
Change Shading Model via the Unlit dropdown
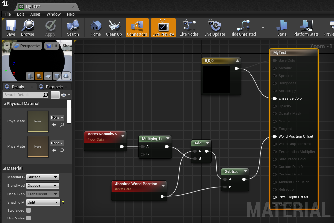click(42, 202)
